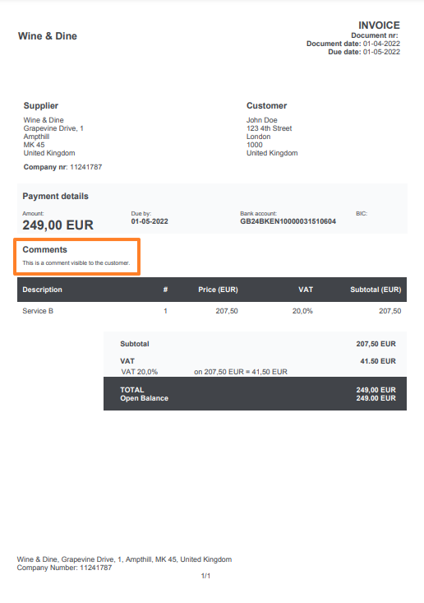Select bank account GB24BKEN10000031510604
Image resolution: width=424 pixels, height=603 pixels.
click(x=288, y=221)
